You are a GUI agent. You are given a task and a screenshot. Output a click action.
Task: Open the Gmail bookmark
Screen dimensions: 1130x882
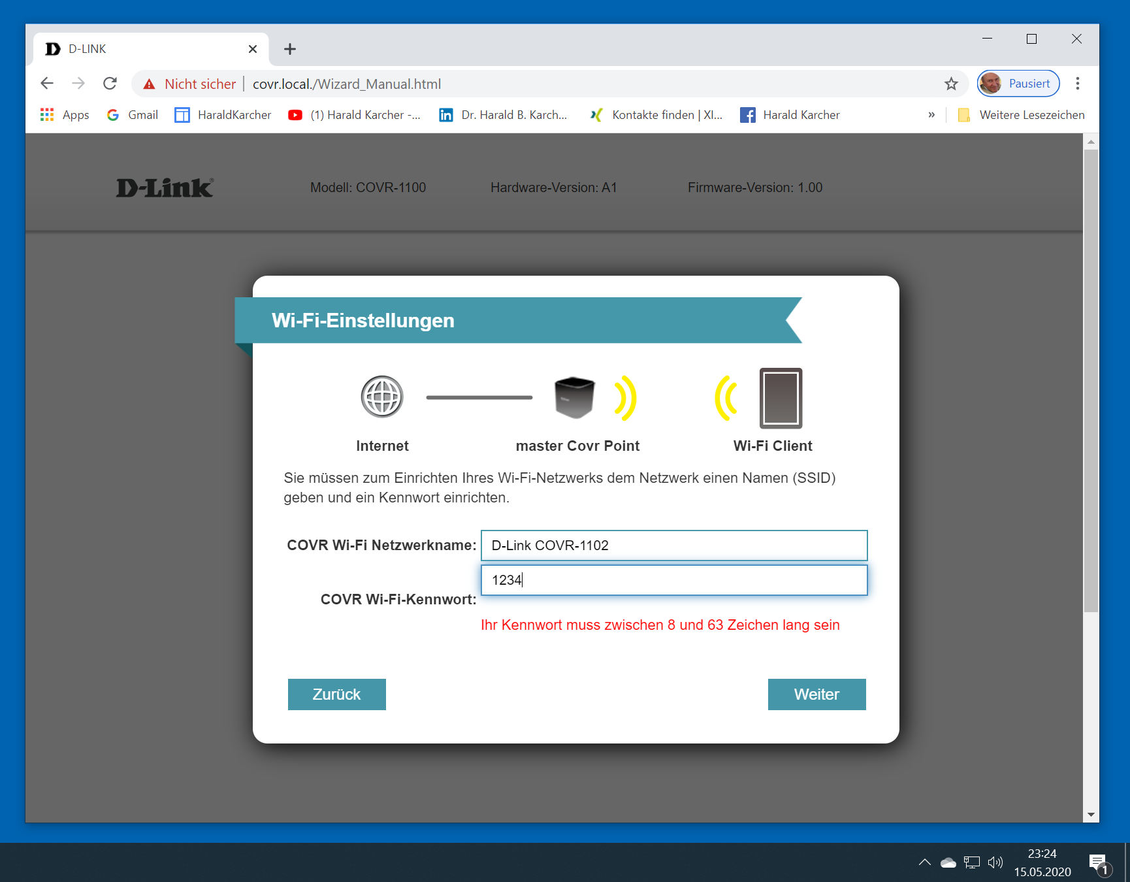click(x=132, y=115)
